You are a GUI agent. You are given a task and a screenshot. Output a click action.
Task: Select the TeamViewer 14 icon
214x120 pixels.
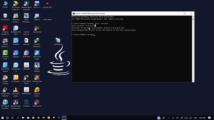(x=16, y=67)
